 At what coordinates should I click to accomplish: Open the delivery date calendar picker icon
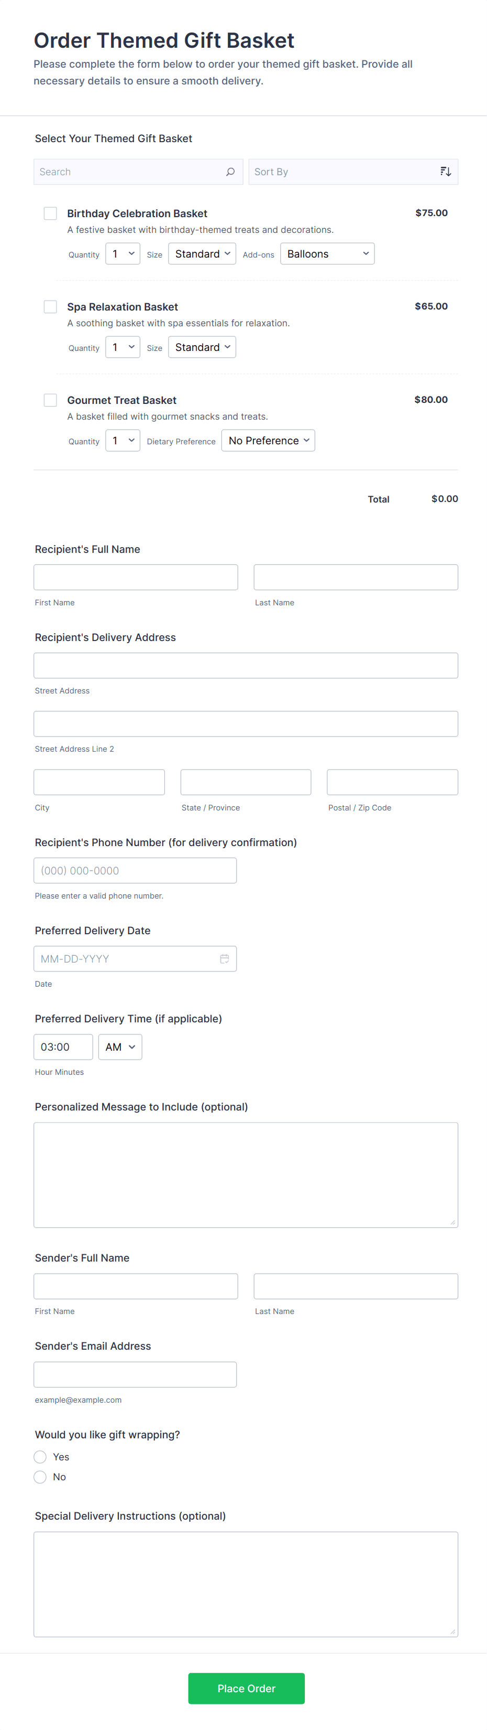[224, 958]
